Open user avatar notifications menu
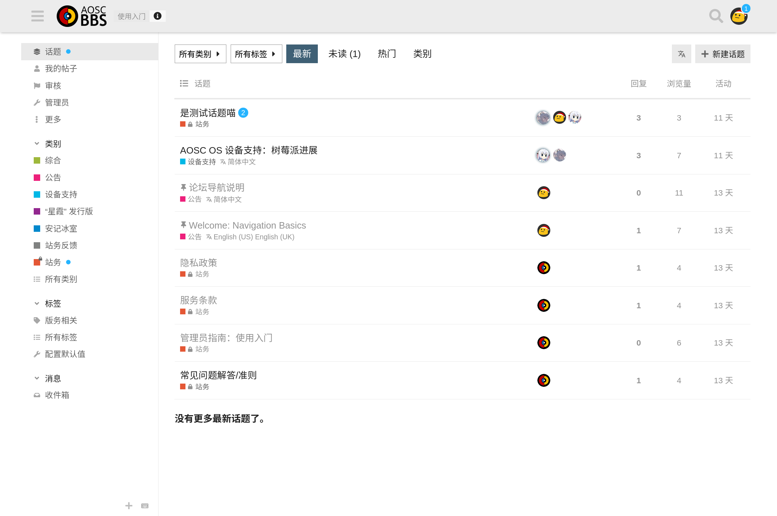 coord(739,17)
